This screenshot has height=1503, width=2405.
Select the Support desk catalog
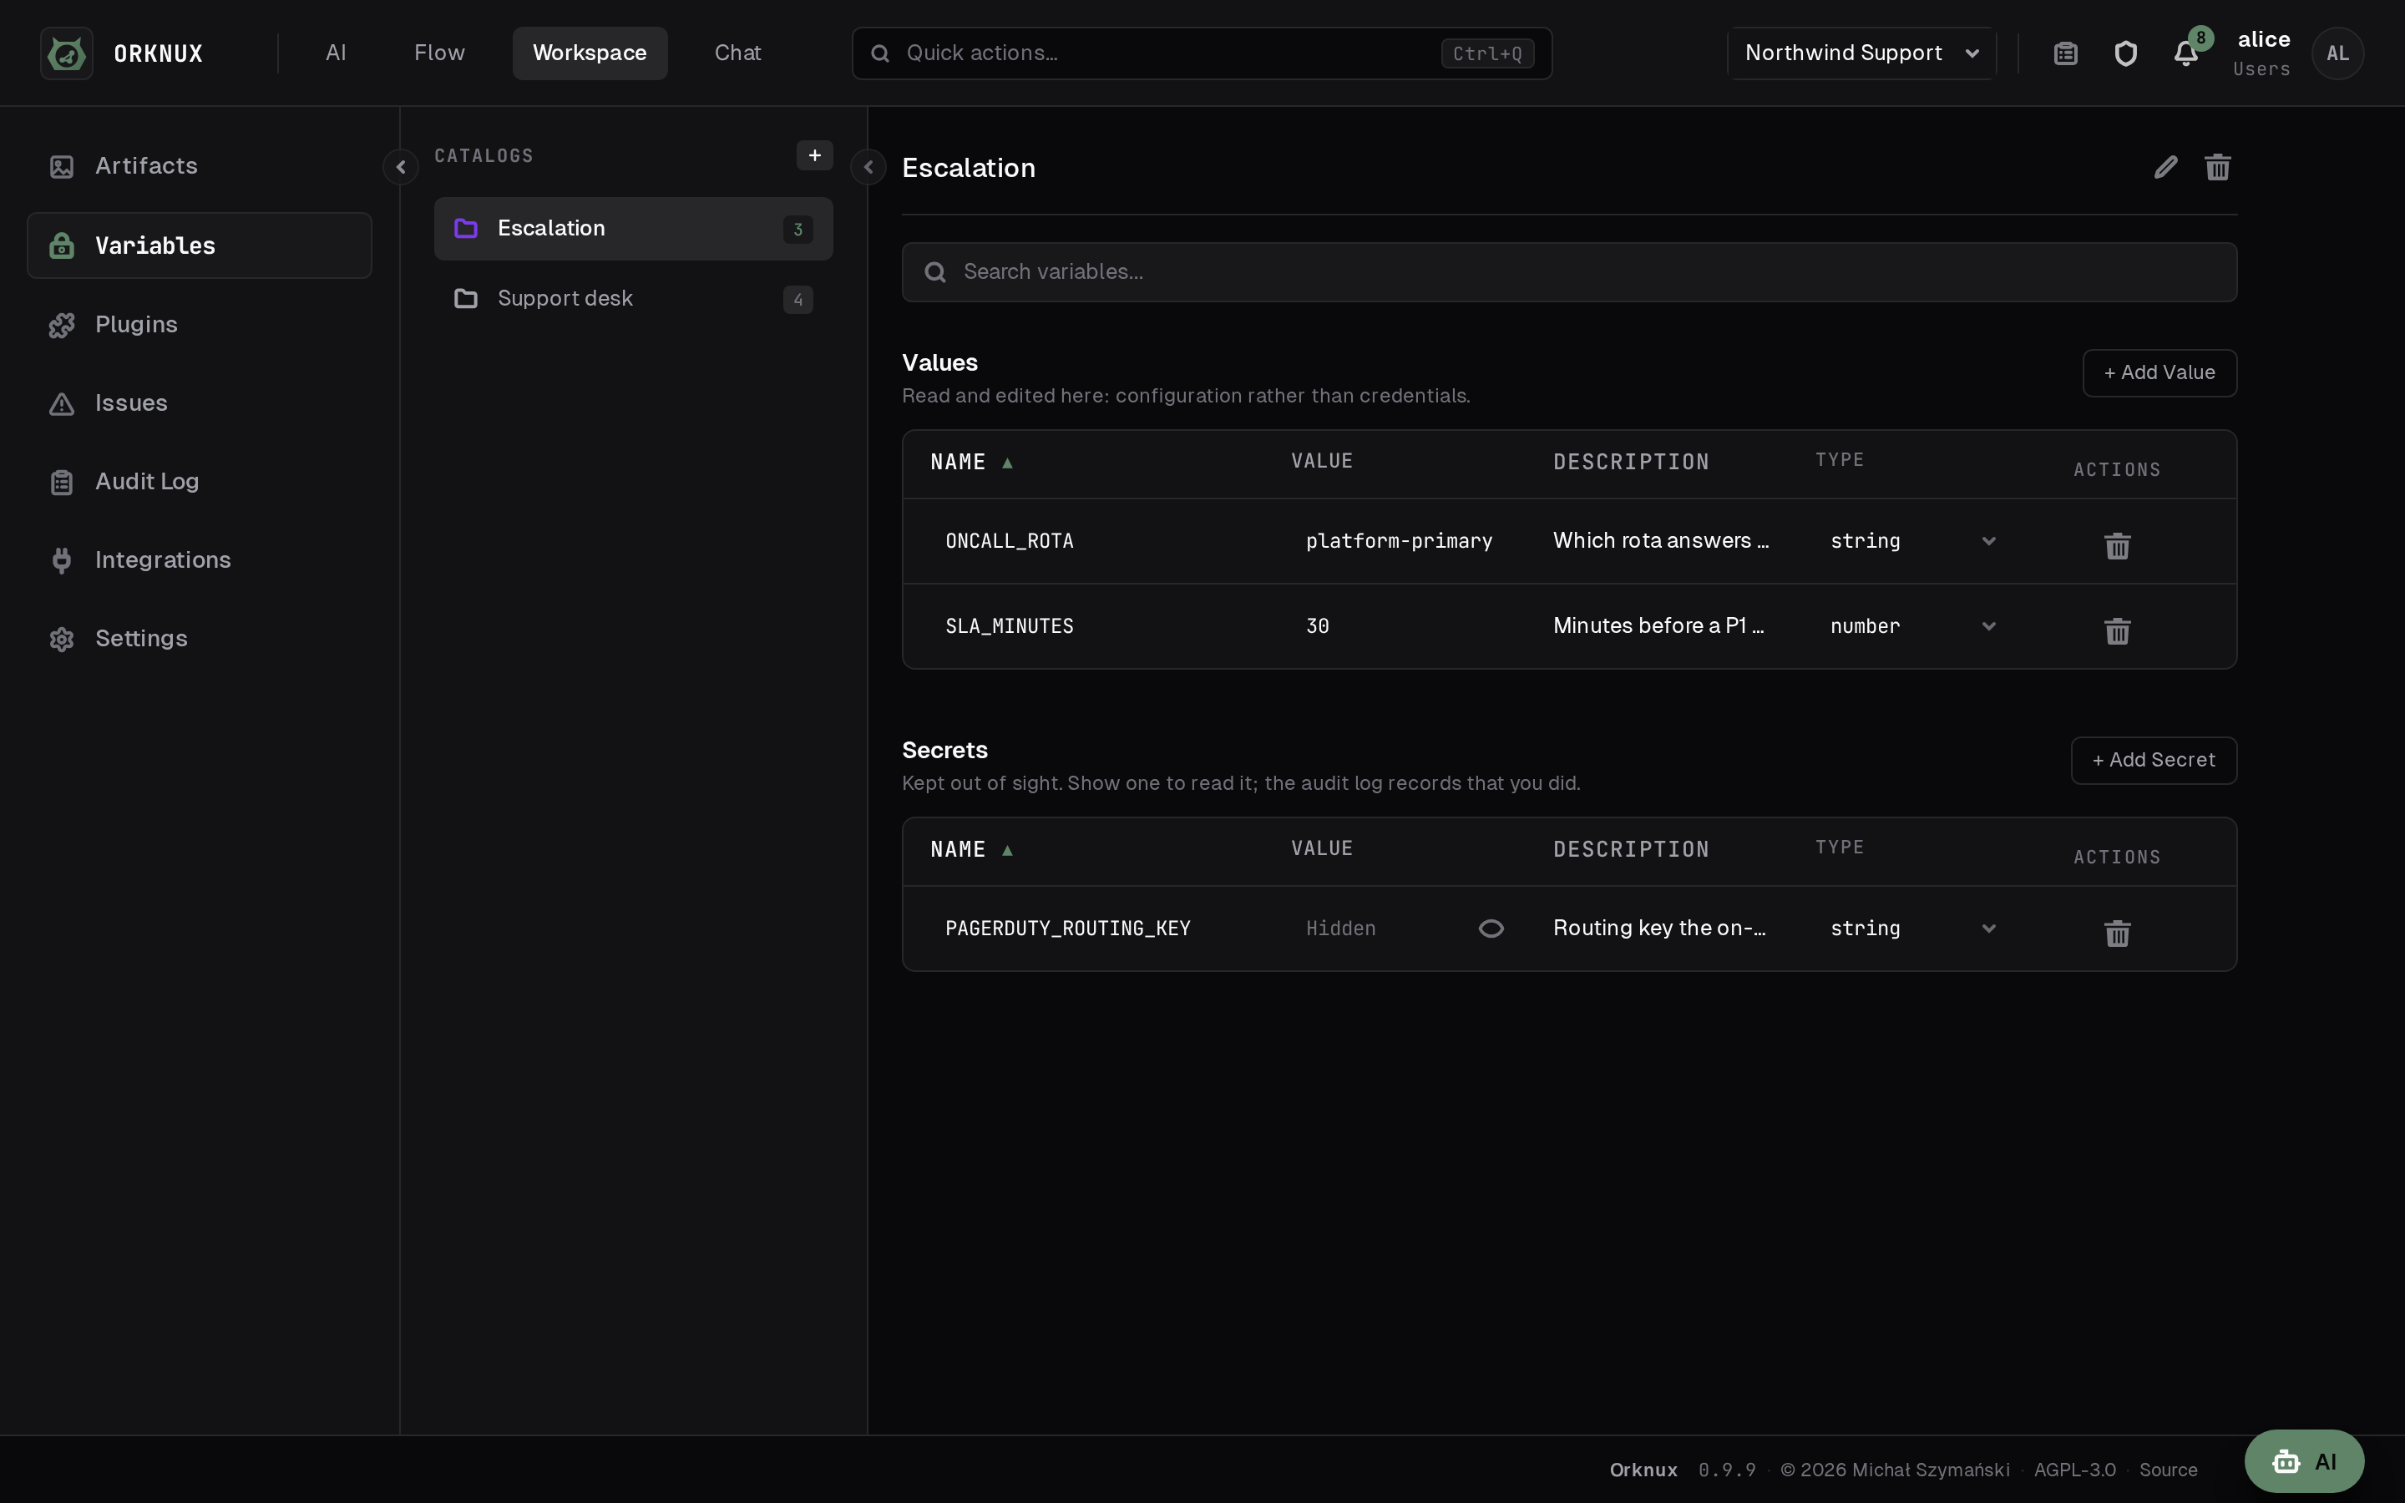[x=633, y=298]
